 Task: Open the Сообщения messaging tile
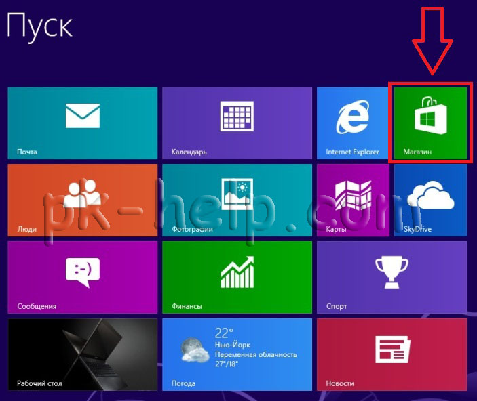[x=83, y=277]
